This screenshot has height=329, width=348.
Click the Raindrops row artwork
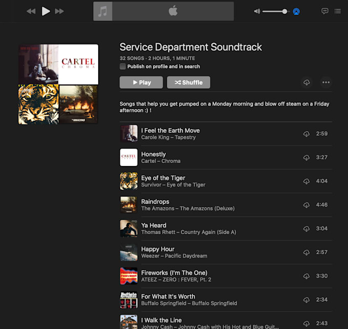[x=129, y=205]
